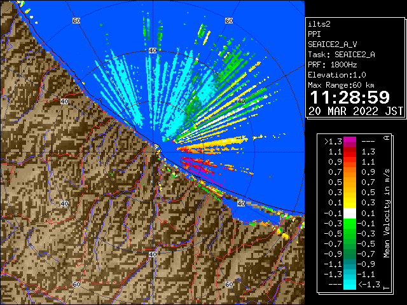Screen dimensions: 407x305
Task: Click the cyan swatch below -1.3 velocity
Action: [x=350, y=284]
